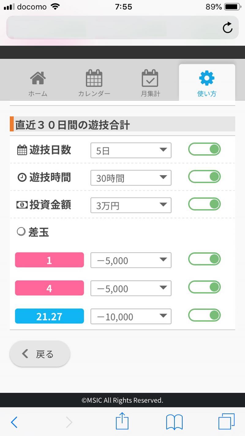Open Safari bookmarks book icon

(x=174, y=422)
